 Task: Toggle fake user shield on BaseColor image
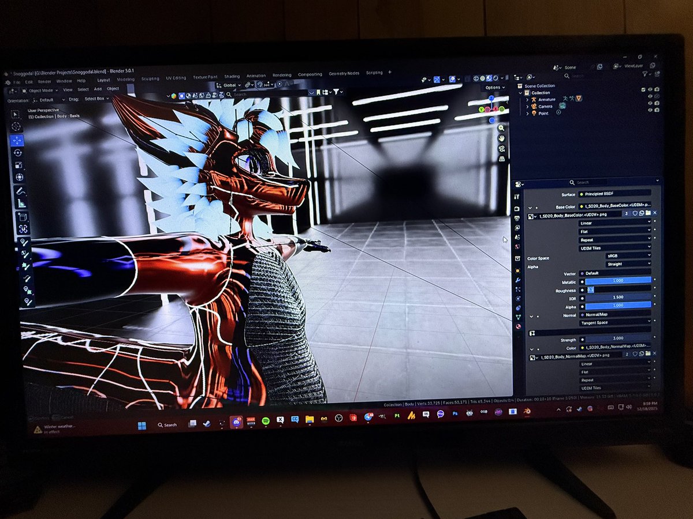[x=635, y=213]
